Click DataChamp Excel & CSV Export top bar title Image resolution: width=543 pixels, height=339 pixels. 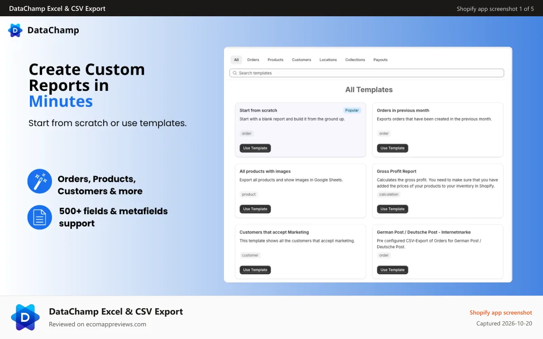pos(57,9)
